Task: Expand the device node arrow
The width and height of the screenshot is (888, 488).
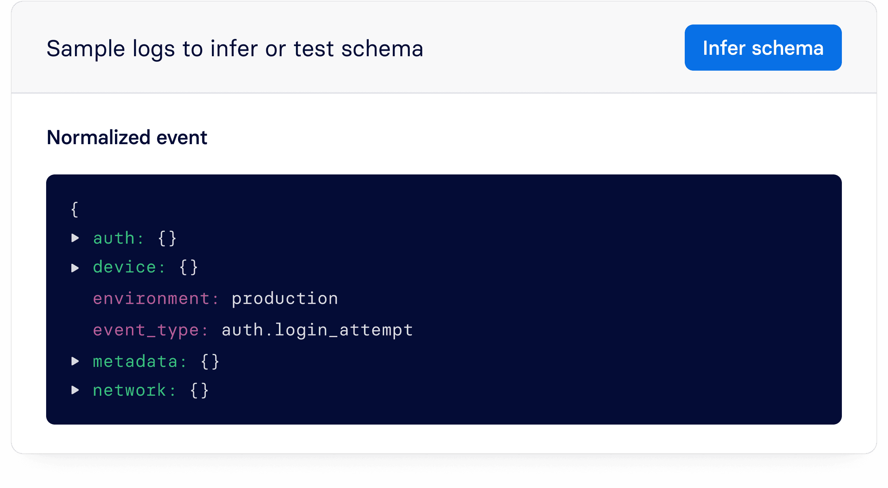Action: [75, 268]
